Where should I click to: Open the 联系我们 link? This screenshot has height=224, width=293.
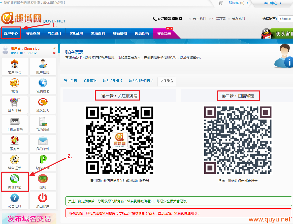click(x=238, y=18)
